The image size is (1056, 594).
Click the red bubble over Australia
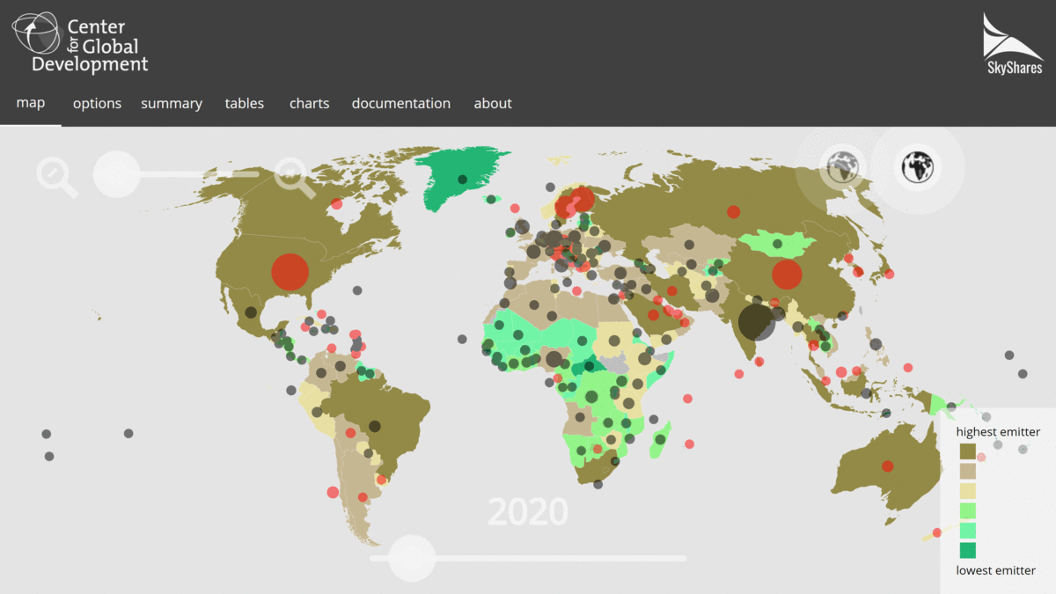pos(887,466)
